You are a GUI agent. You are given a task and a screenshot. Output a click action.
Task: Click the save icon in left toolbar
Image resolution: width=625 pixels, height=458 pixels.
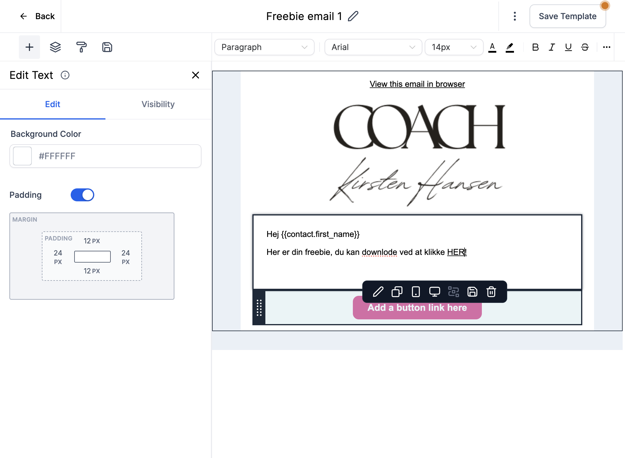coord(107,47)
